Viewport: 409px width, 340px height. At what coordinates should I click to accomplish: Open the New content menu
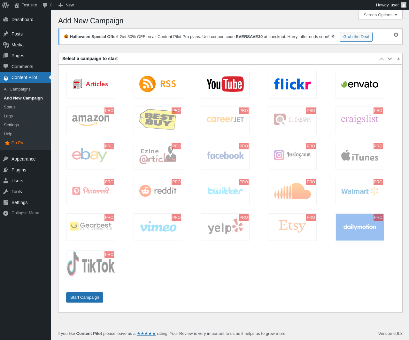(66, 5)
